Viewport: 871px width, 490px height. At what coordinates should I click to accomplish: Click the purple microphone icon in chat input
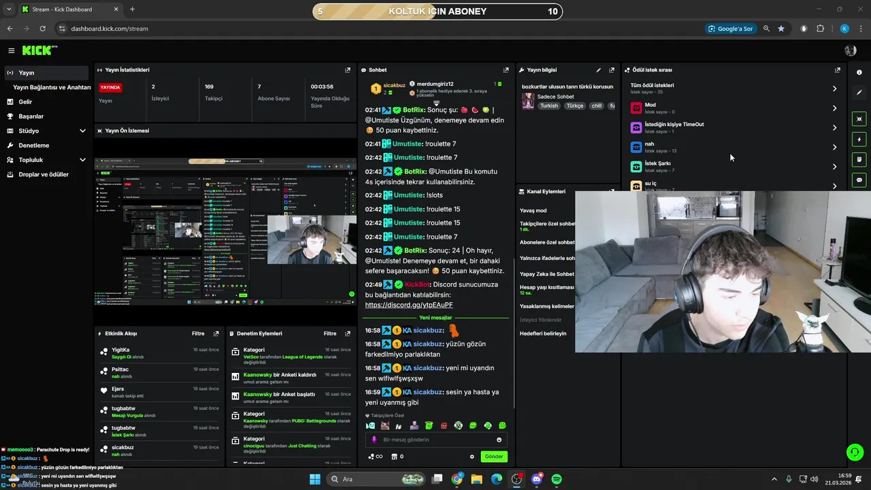374,440
